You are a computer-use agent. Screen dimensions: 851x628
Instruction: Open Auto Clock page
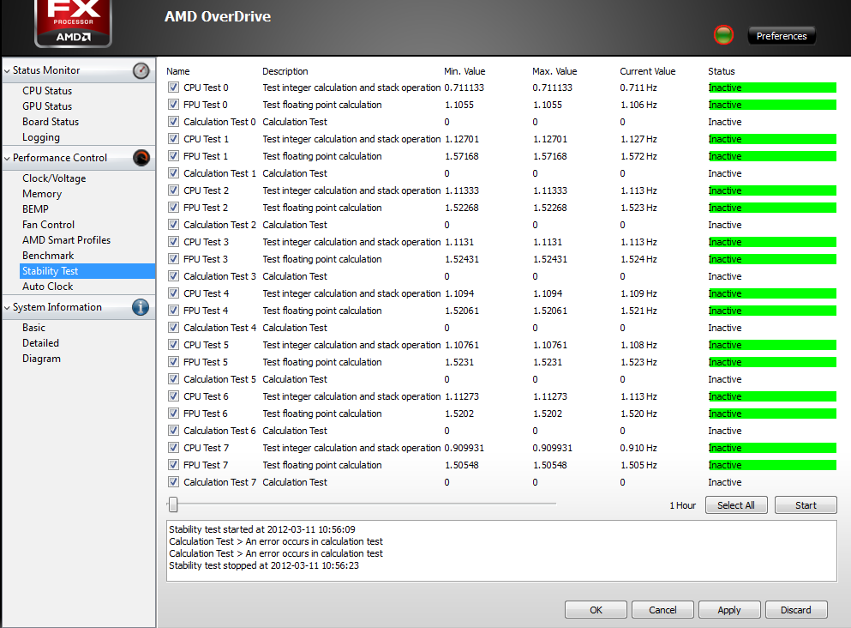pyautogui.click(x=48, y=287)
